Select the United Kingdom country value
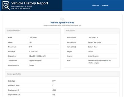This screenshot has height=97, width=124. click(93, 56)
